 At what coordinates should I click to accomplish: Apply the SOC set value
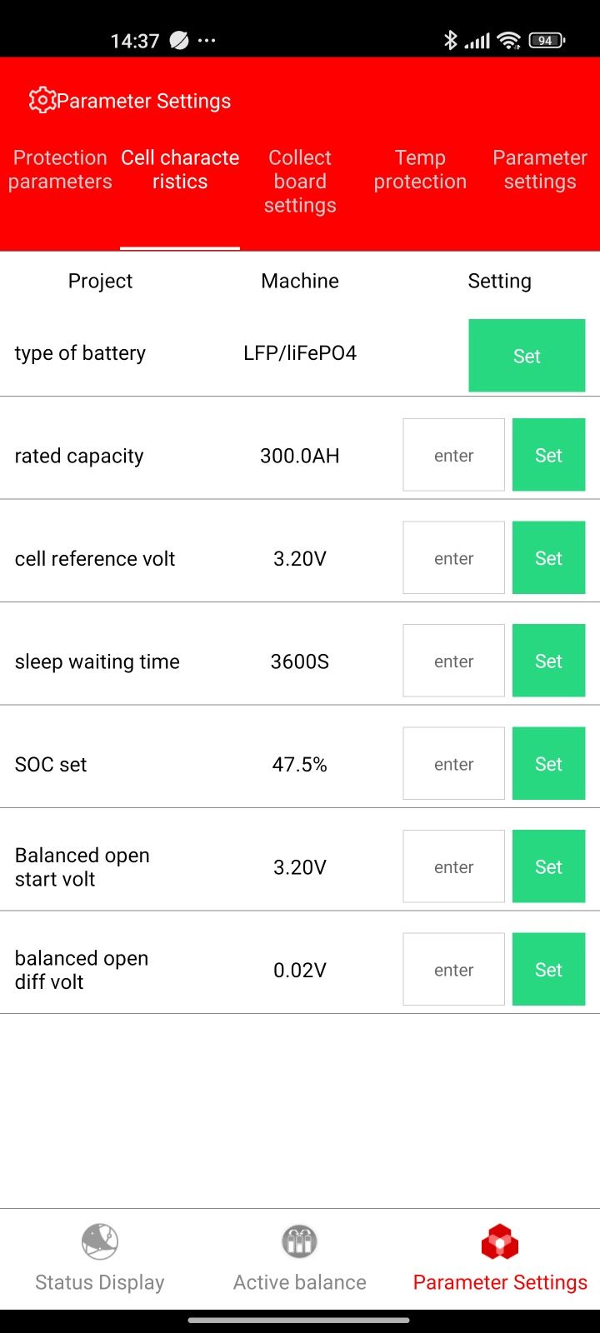(548, 764)
